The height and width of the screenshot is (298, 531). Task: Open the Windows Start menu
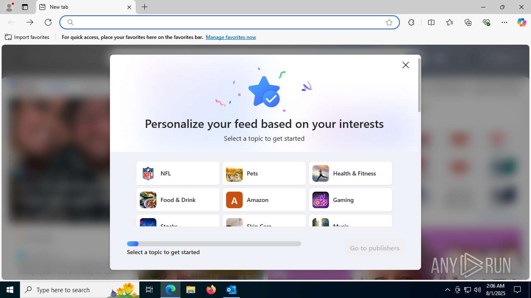[10, 290]
